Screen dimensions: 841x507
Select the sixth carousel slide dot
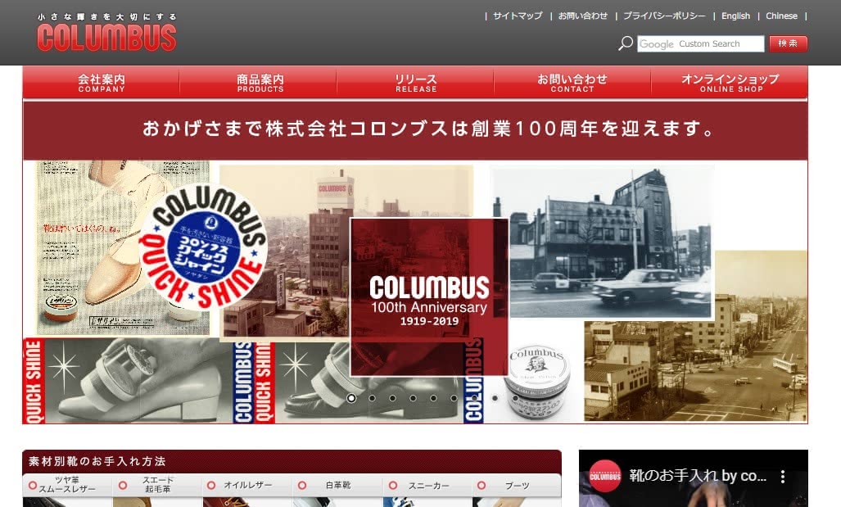[x=454, y=398]
